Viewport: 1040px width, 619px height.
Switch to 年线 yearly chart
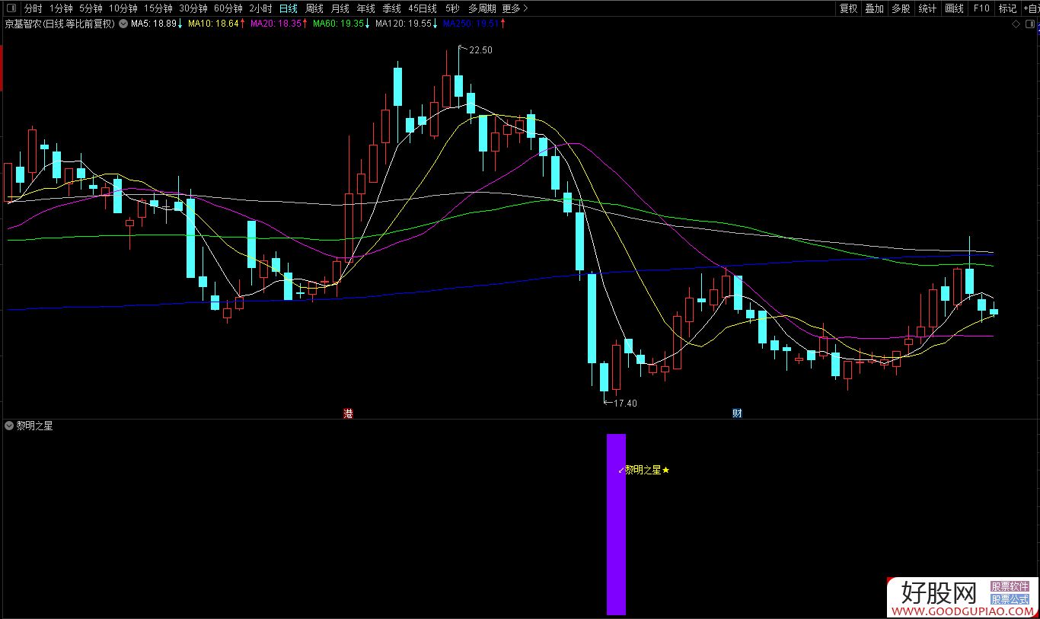pyautogui.click(x=366, y=8)
